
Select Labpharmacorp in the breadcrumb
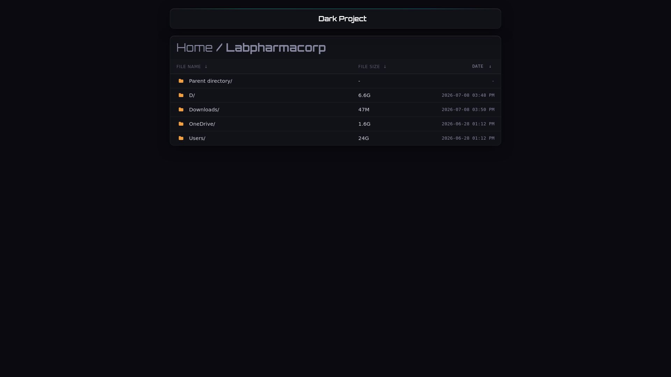(276, 48)
